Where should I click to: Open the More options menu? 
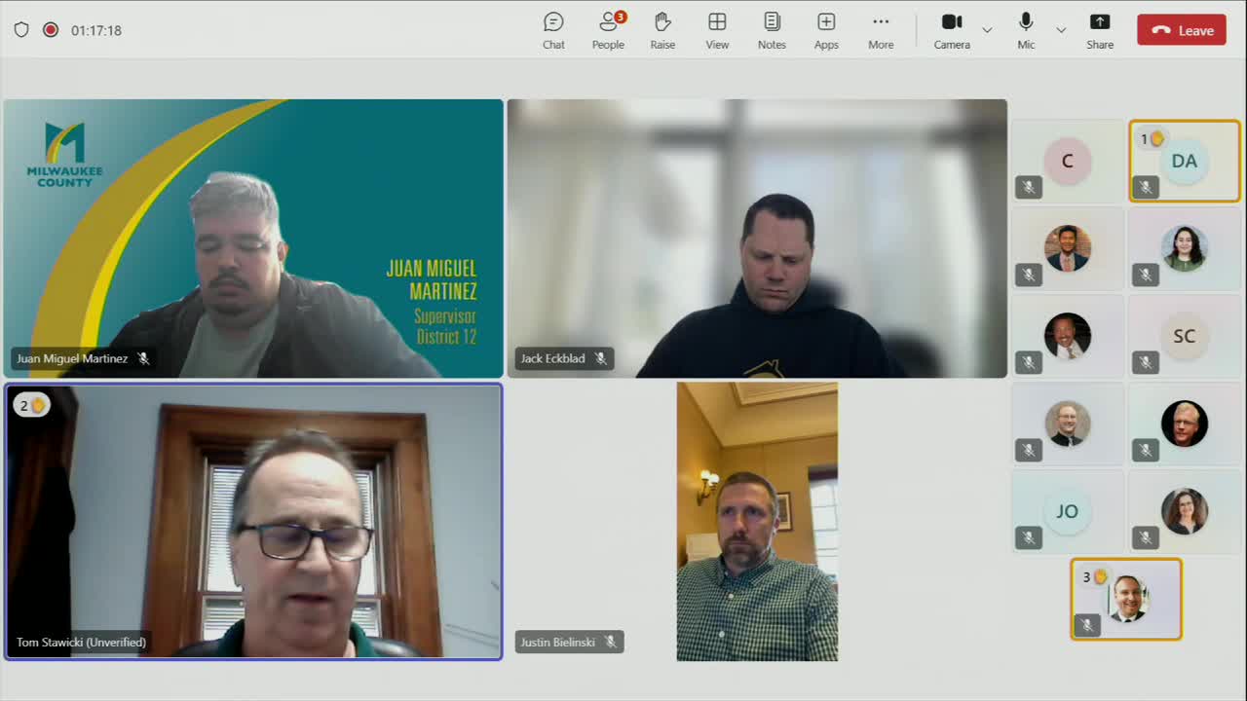[x=881, y=31]
